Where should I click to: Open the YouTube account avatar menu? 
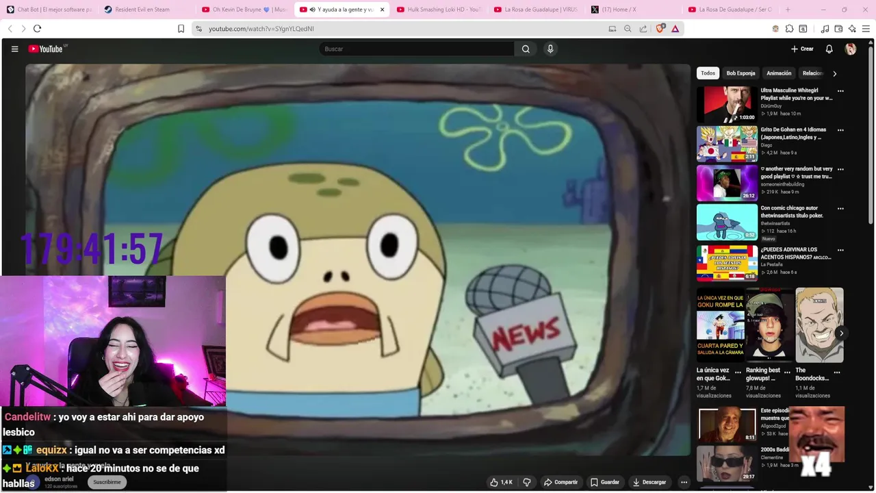point(851,49)
